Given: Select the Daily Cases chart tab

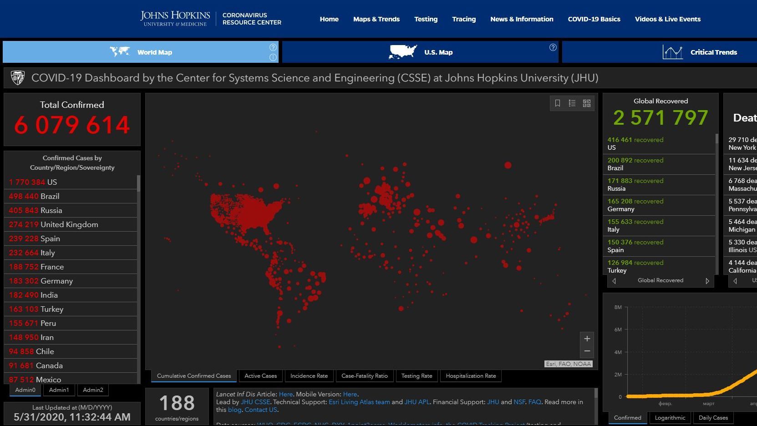Looking at the screenshot, I should coord(713,418).
